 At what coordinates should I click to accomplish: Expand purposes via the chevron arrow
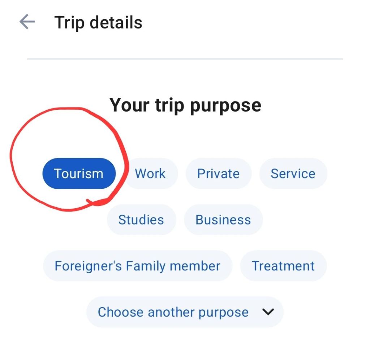[268, 312]
